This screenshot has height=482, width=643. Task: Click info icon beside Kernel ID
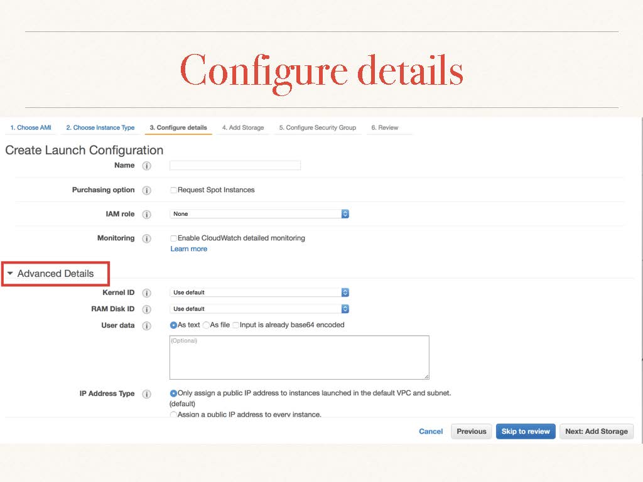pos(146,293)
